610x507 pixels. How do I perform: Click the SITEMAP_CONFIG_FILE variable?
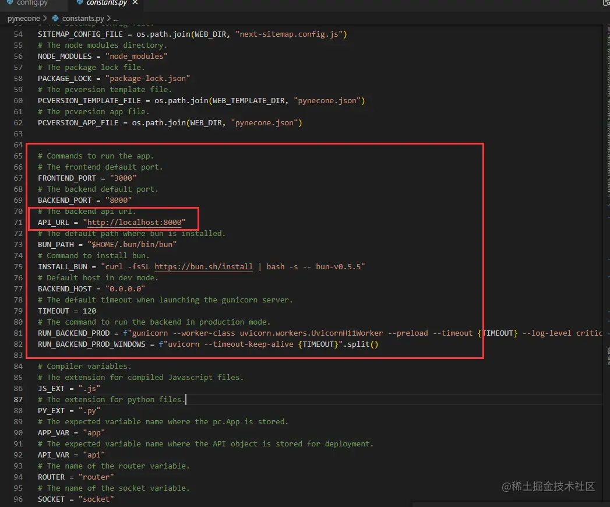[80, 34]
